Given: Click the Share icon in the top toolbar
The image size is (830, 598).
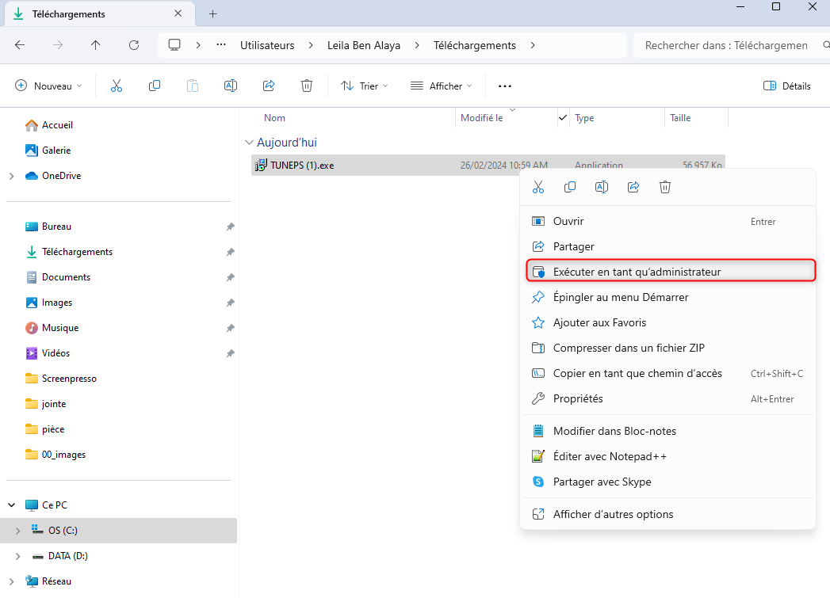Looking at the screenshot, I should coord(269,86).
